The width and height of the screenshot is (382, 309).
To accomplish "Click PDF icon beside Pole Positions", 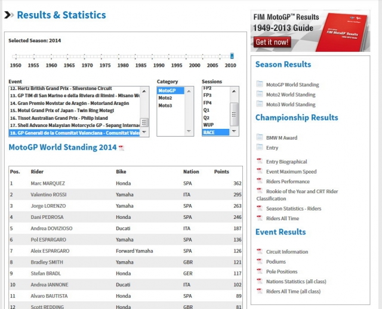I will pos(260,271).
